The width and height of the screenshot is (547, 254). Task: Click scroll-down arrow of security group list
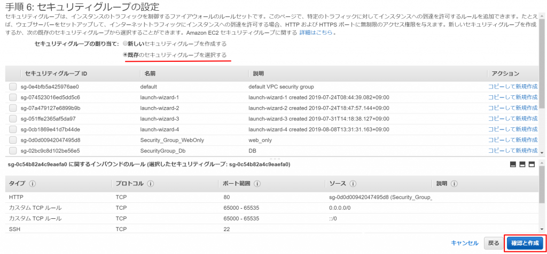click(x=542, y=153)
